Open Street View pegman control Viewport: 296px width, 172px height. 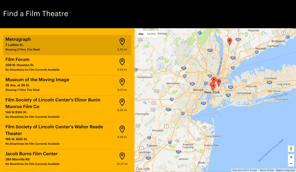pyautogui.click(x=291, y=148)
